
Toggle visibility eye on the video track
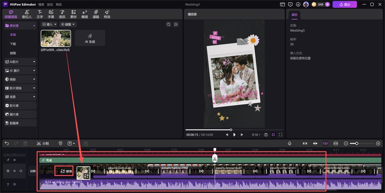(x=14, y=171)
